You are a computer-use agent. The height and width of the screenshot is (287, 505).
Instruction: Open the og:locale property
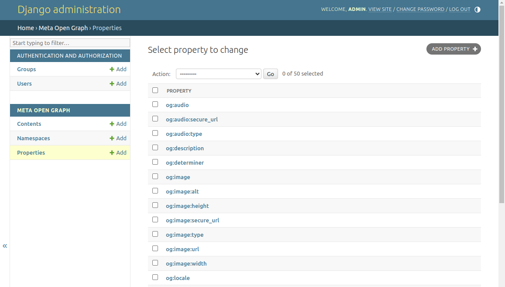click(178, 278)
